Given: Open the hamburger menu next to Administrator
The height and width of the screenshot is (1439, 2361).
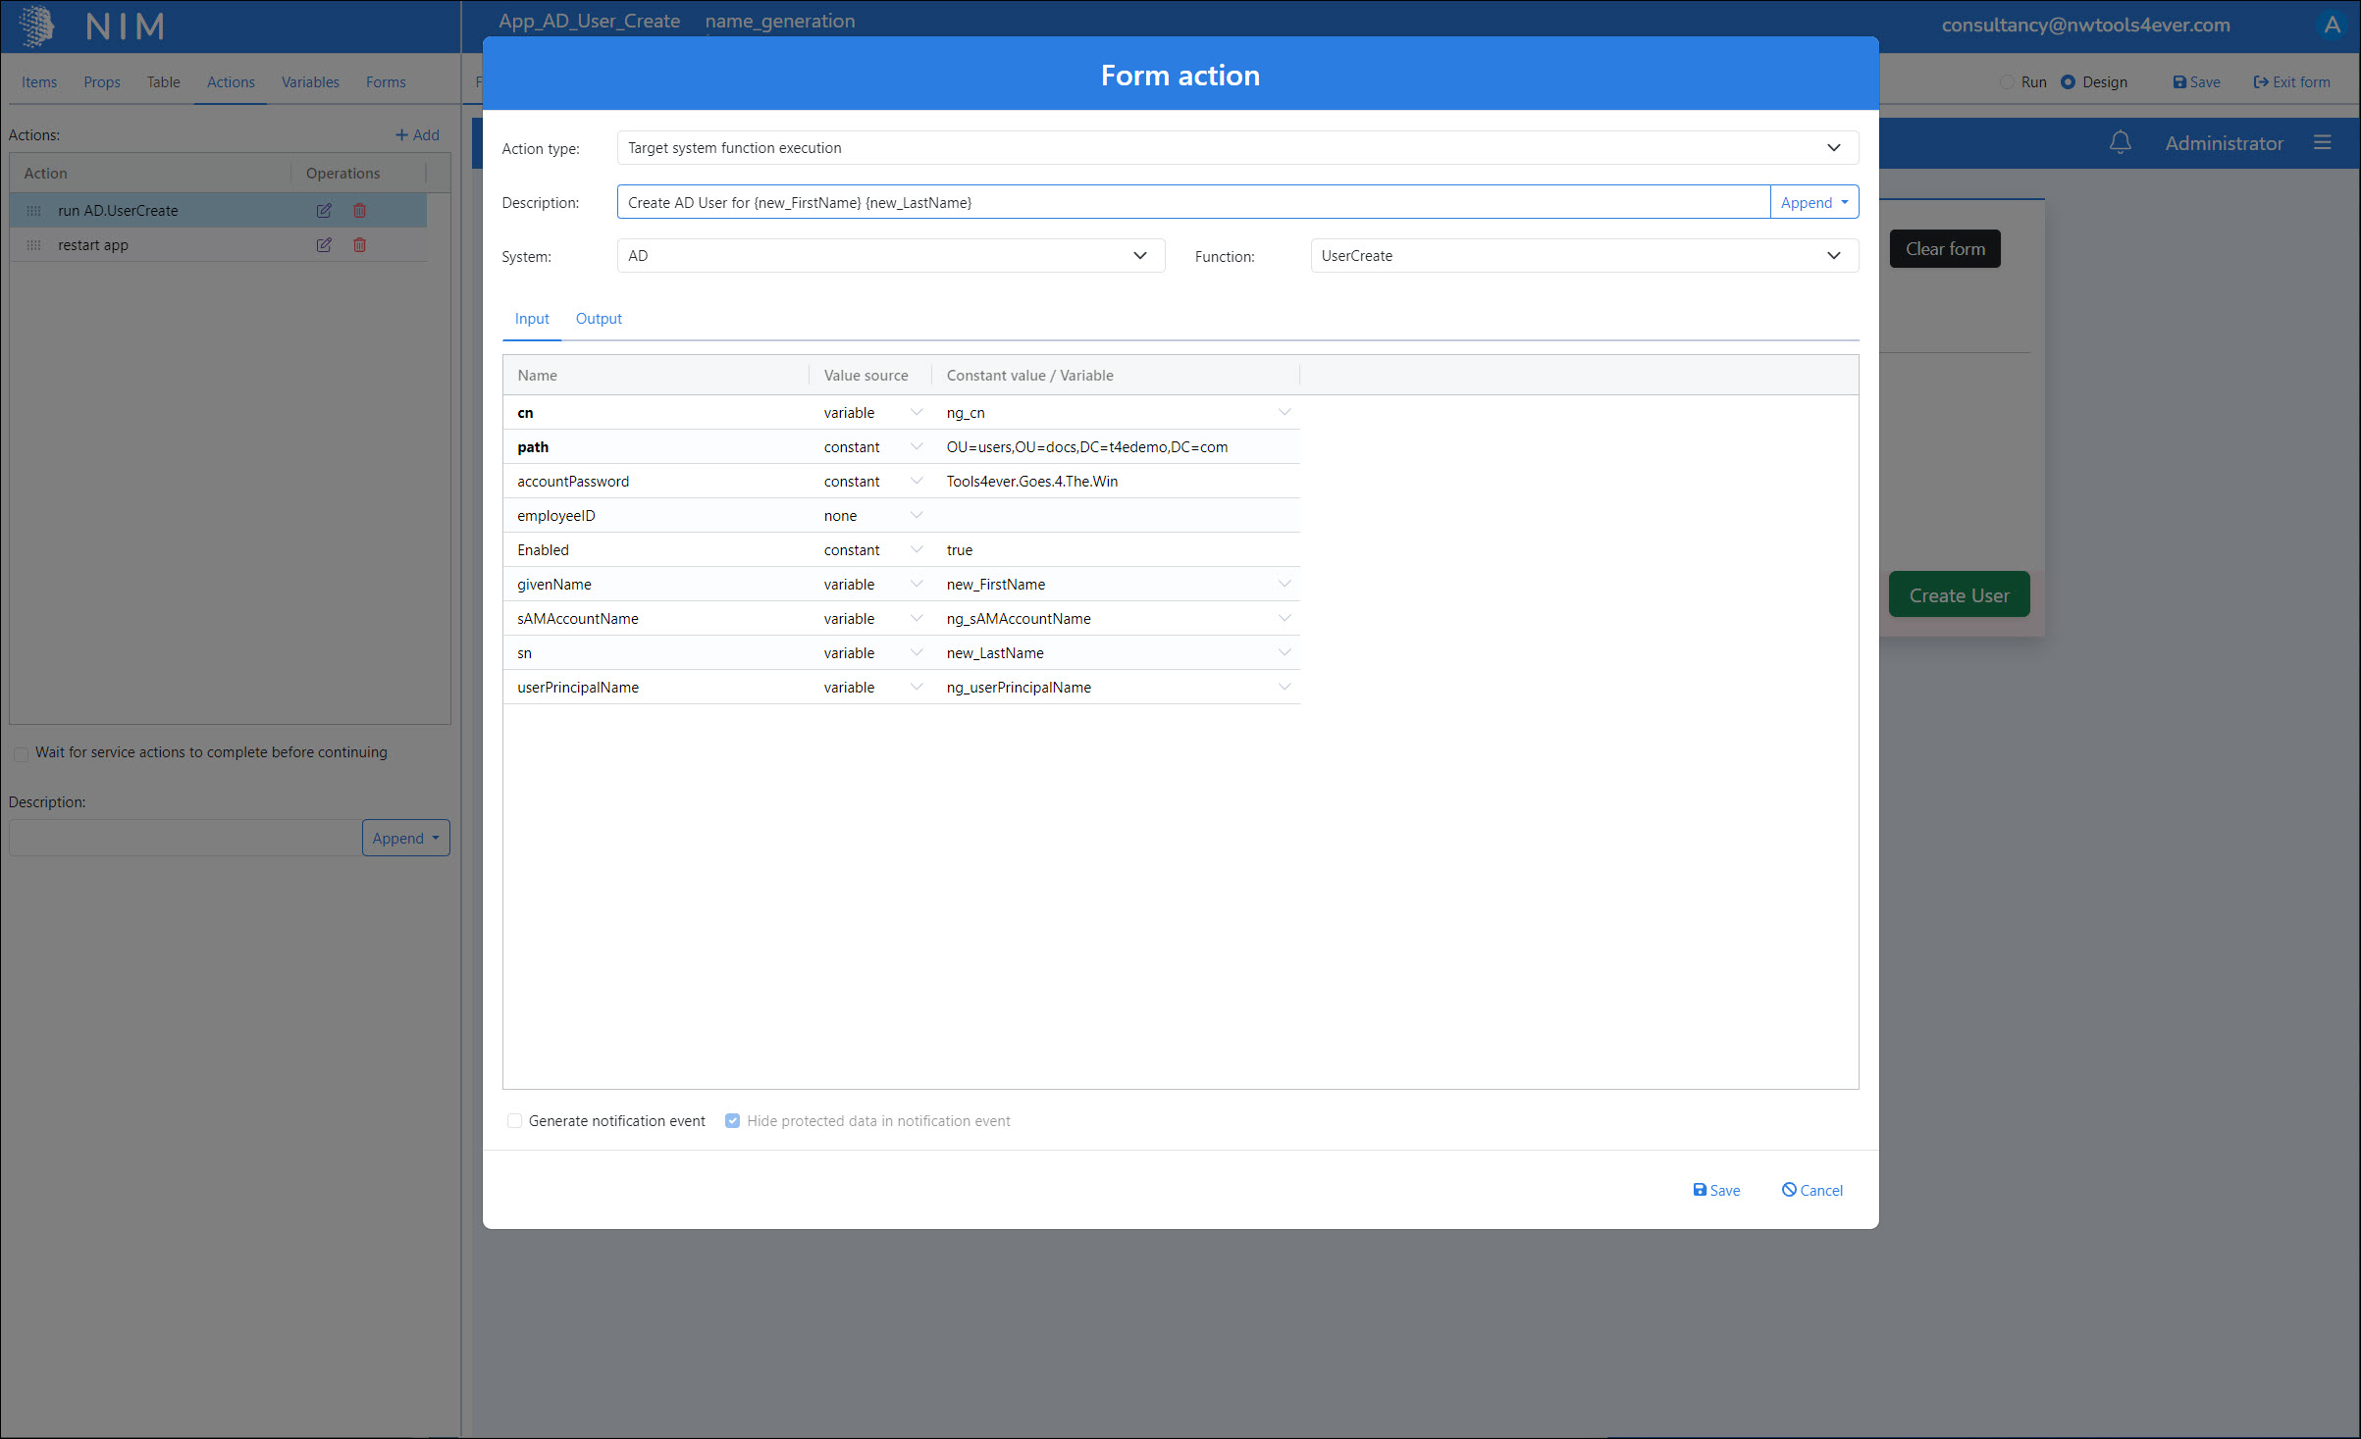Looking at the screenshot, I should click(2322, 143).
